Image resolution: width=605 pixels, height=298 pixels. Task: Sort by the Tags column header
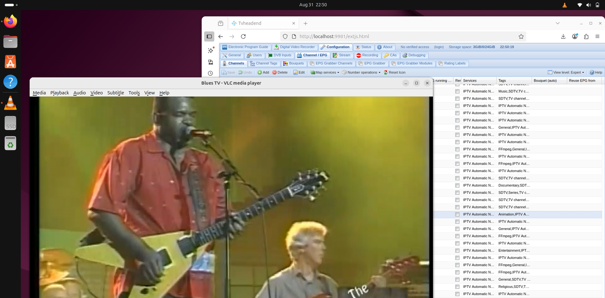(514, 81)
